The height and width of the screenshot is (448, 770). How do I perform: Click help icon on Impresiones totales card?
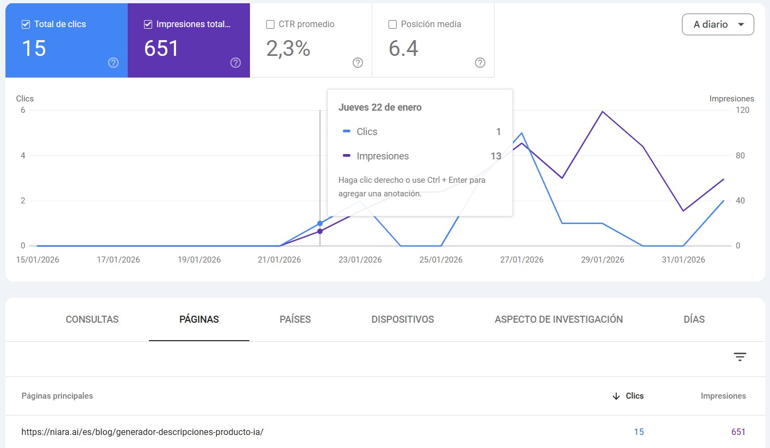235,63
